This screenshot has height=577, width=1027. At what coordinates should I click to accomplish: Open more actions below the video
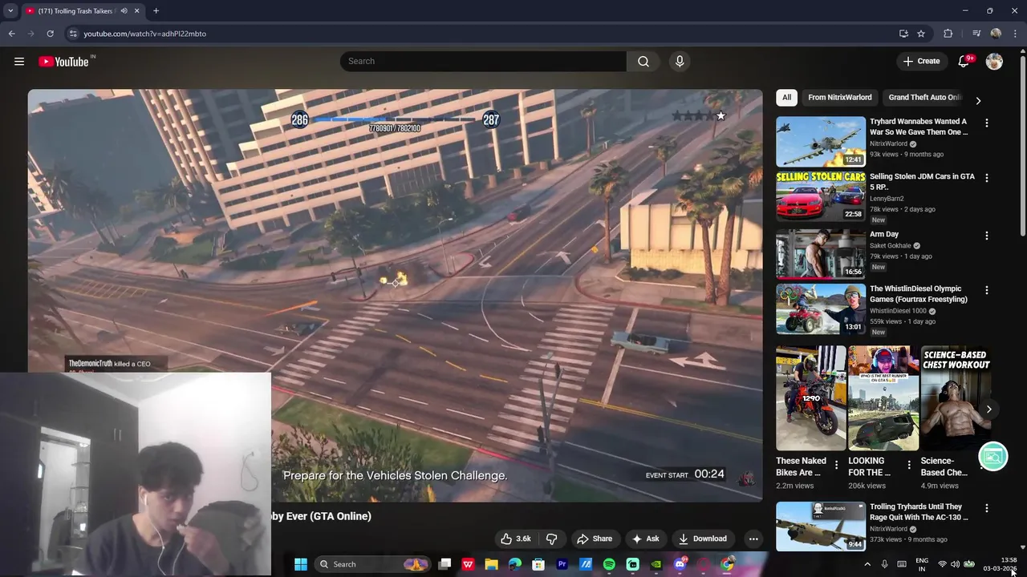point(753,539)
